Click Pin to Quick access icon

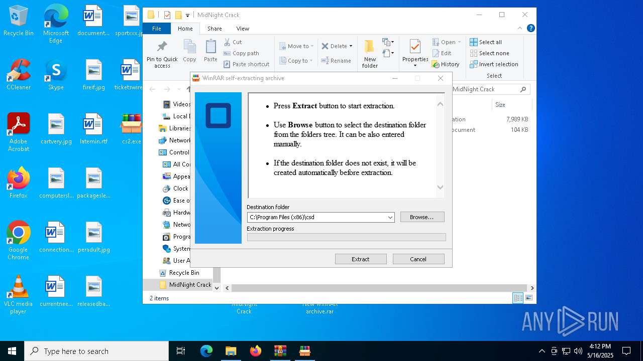(162, 54)
